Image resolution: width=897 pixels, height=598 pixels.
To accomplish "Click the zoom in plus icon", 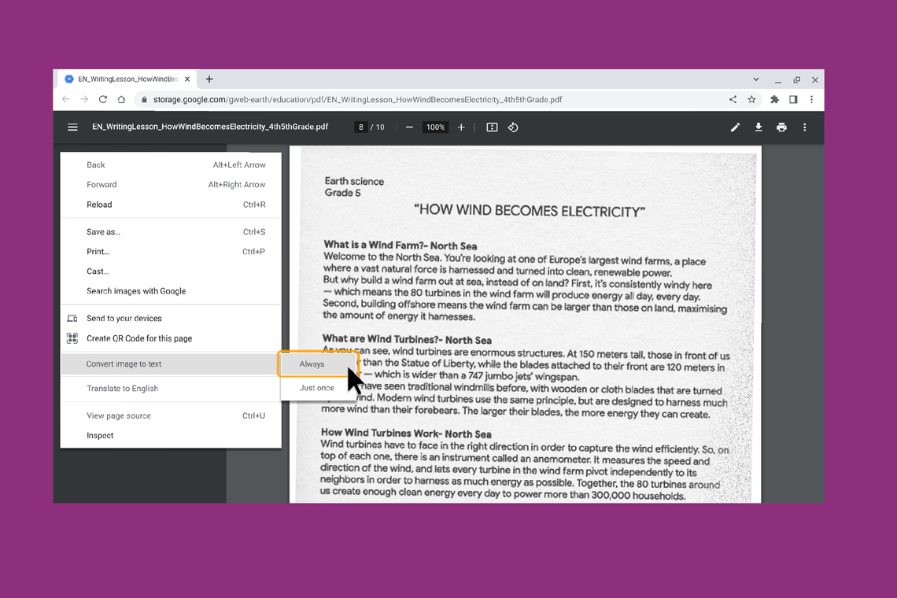I will [461, 127].
